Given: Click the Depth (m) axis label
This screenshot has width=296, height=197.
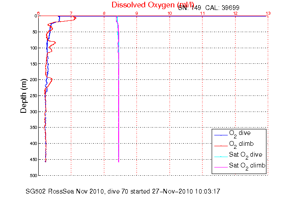Looking at the screenshot, I should pyautogui.click(x=23, y=96).
